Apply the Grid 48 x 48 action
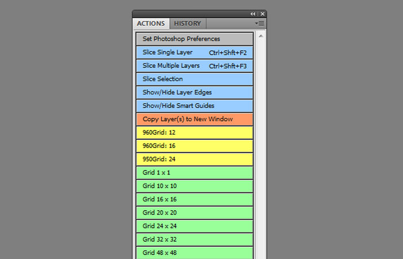The image size is (403, 259). (x=195, y=253)
